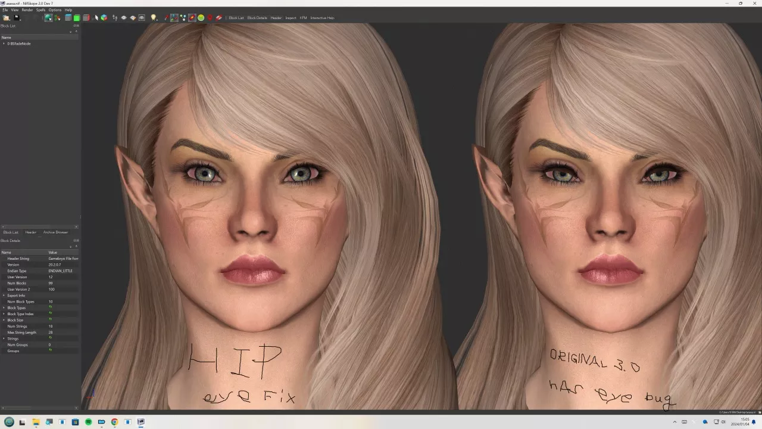
Task: Click the multicolored cube icon
Action: [x=104, y=18]
